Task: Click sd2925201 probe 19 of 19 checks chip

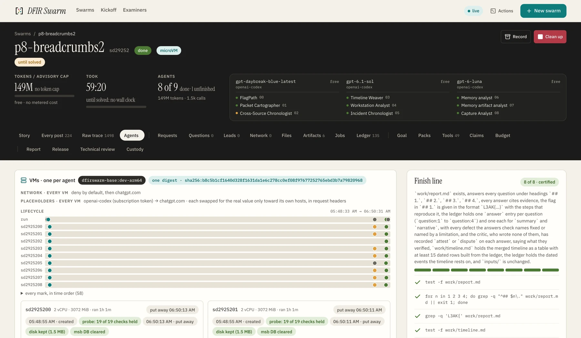Action: [x=297, y=322]
